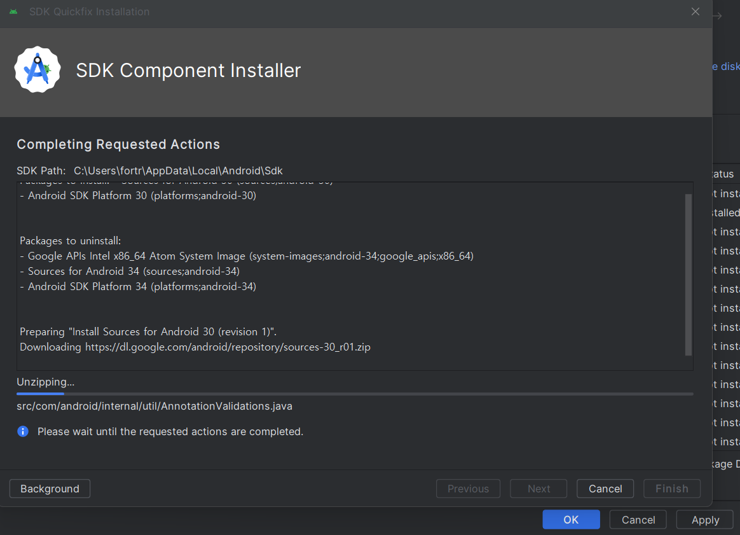740x535 pixels.
Task: Send the installation to Background
Action: [x=50, y=489]
